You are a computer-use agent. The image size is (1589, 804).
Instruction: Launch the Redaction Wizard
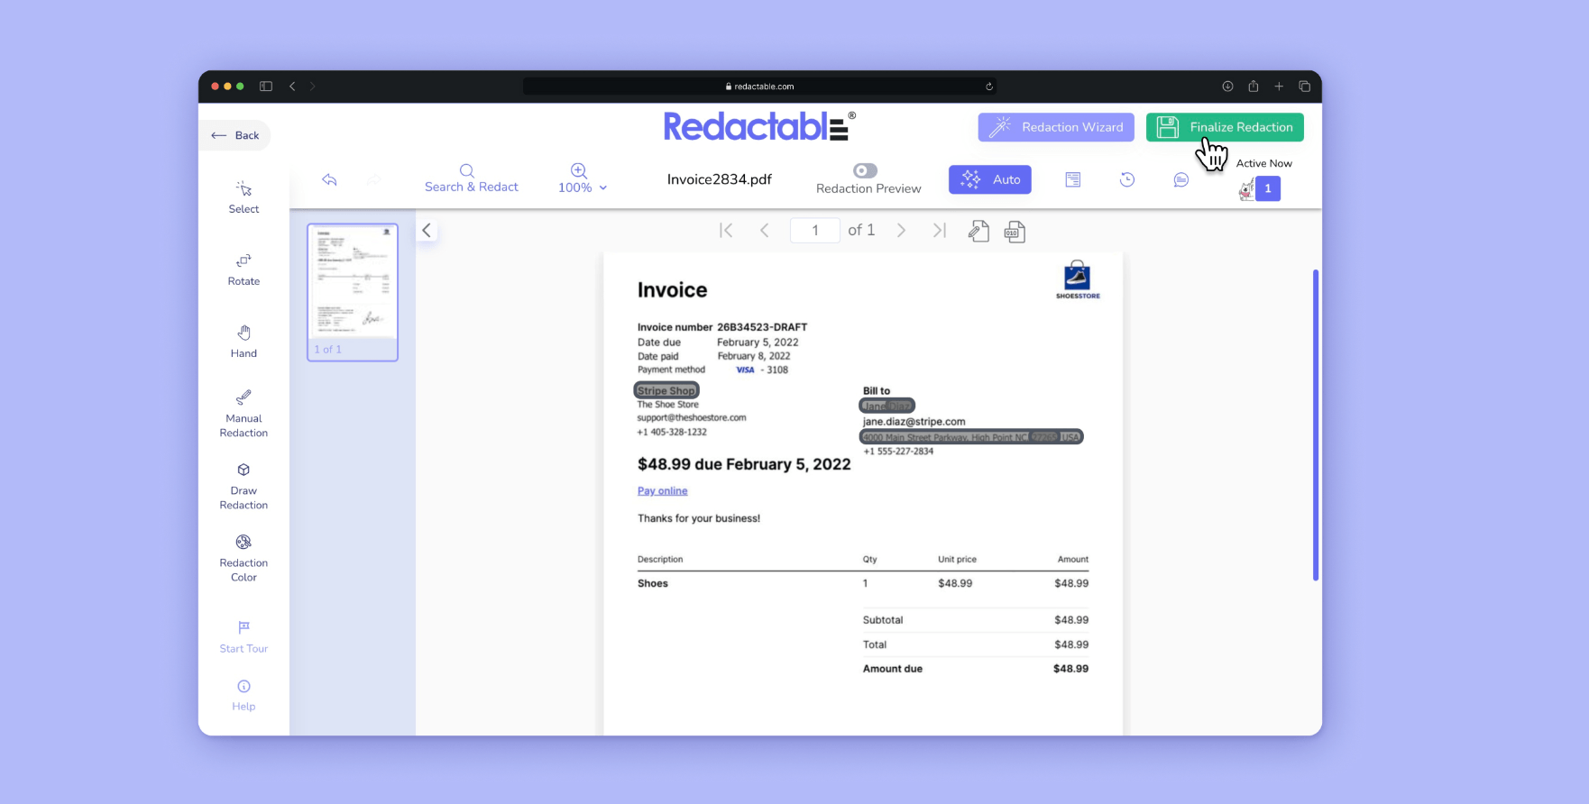click(1055, 127)
